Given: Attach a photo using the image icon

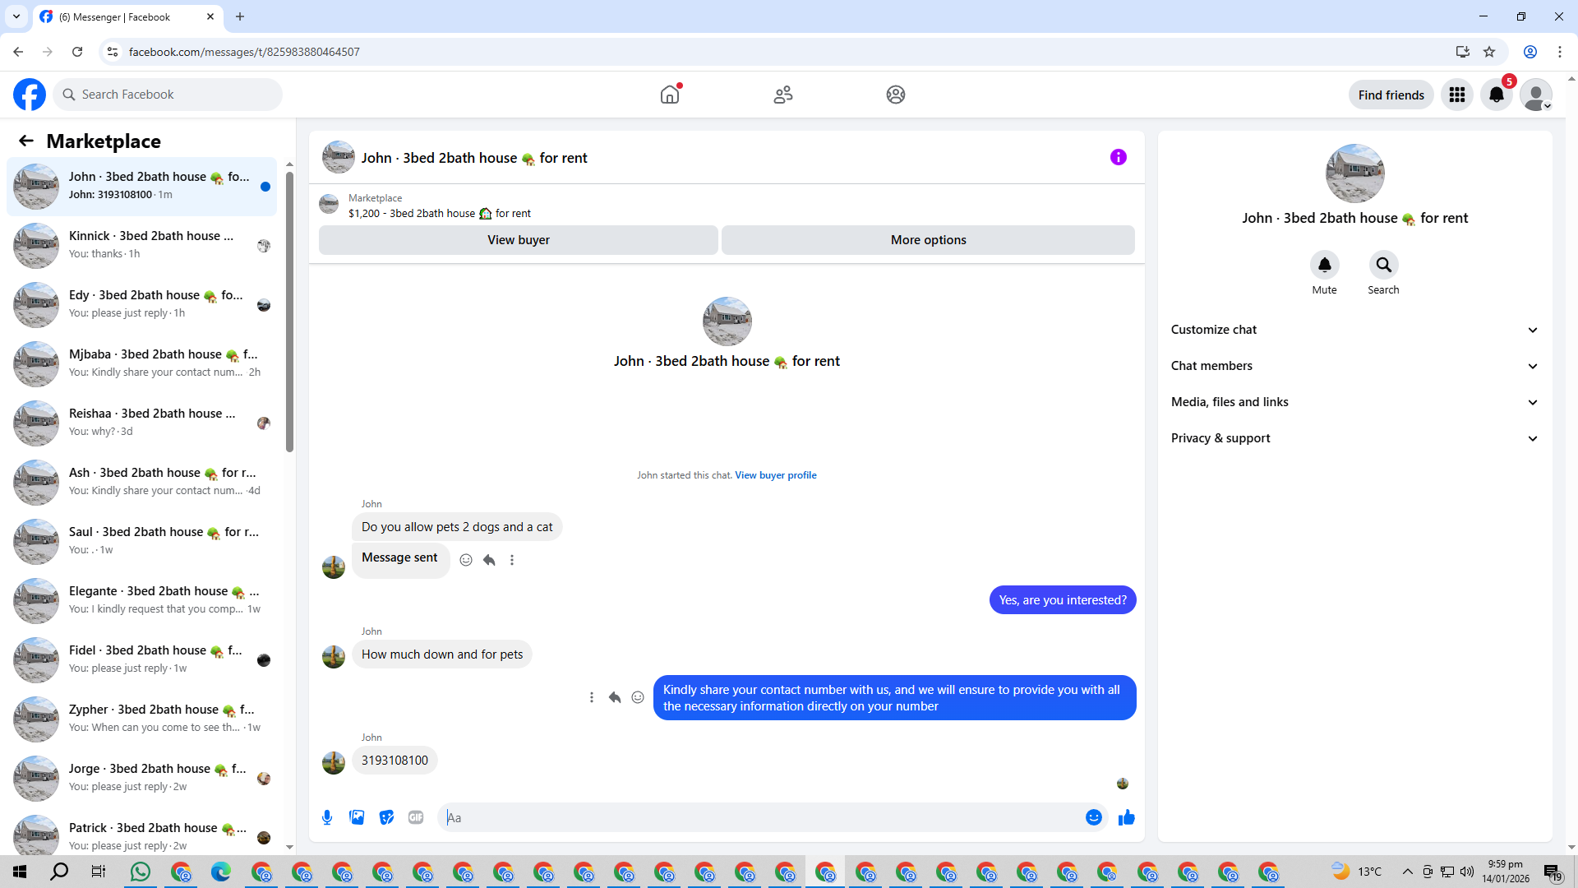Looking at the screenshot, I should click(357, 817).
